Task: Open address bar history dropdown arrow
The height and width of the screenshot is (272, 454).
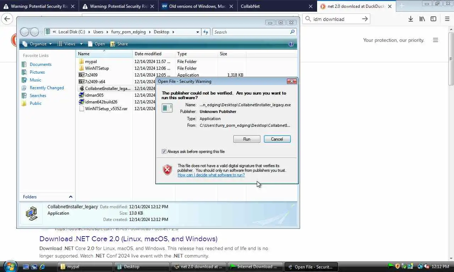Action: click(x=198, y=32)
